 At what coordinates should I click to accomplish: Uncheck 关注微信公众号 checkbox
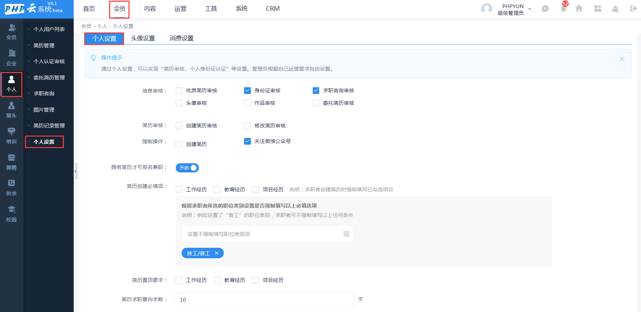tap(247, 141)
